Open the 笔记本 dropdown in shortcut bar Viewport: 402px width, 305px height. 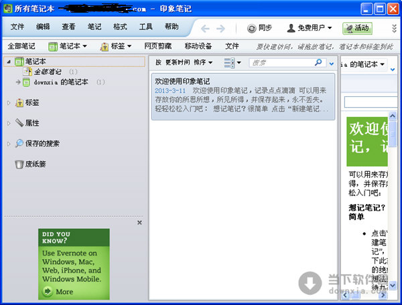[68, 46]
